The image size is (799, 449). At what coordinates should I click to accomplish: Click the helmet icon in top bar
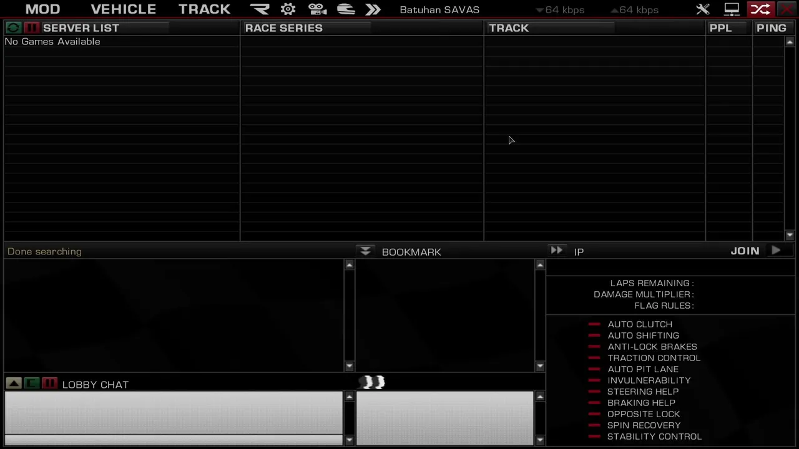(346, 9)
